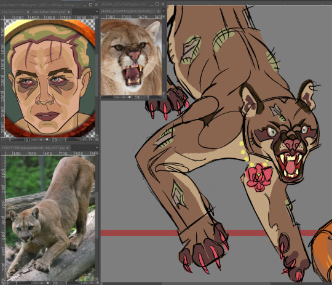Click zoom value 10.1 in Julia Saturn window
This screenshot has height=285, width=332.
click(27, 140)
